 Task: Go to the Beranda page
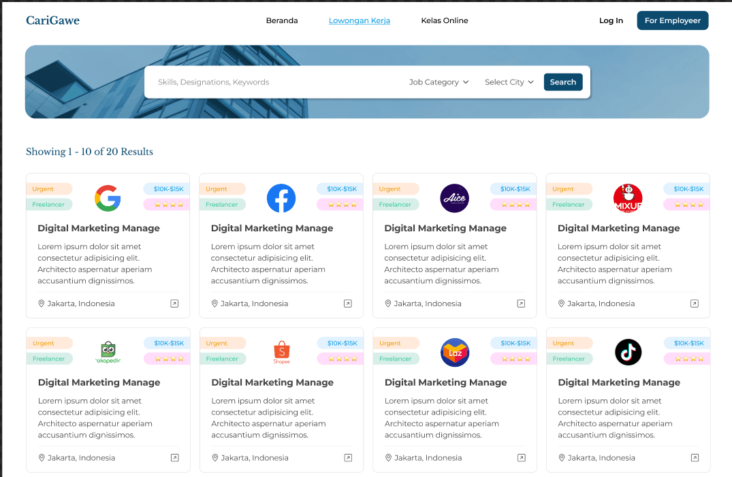tap(282, 20)
